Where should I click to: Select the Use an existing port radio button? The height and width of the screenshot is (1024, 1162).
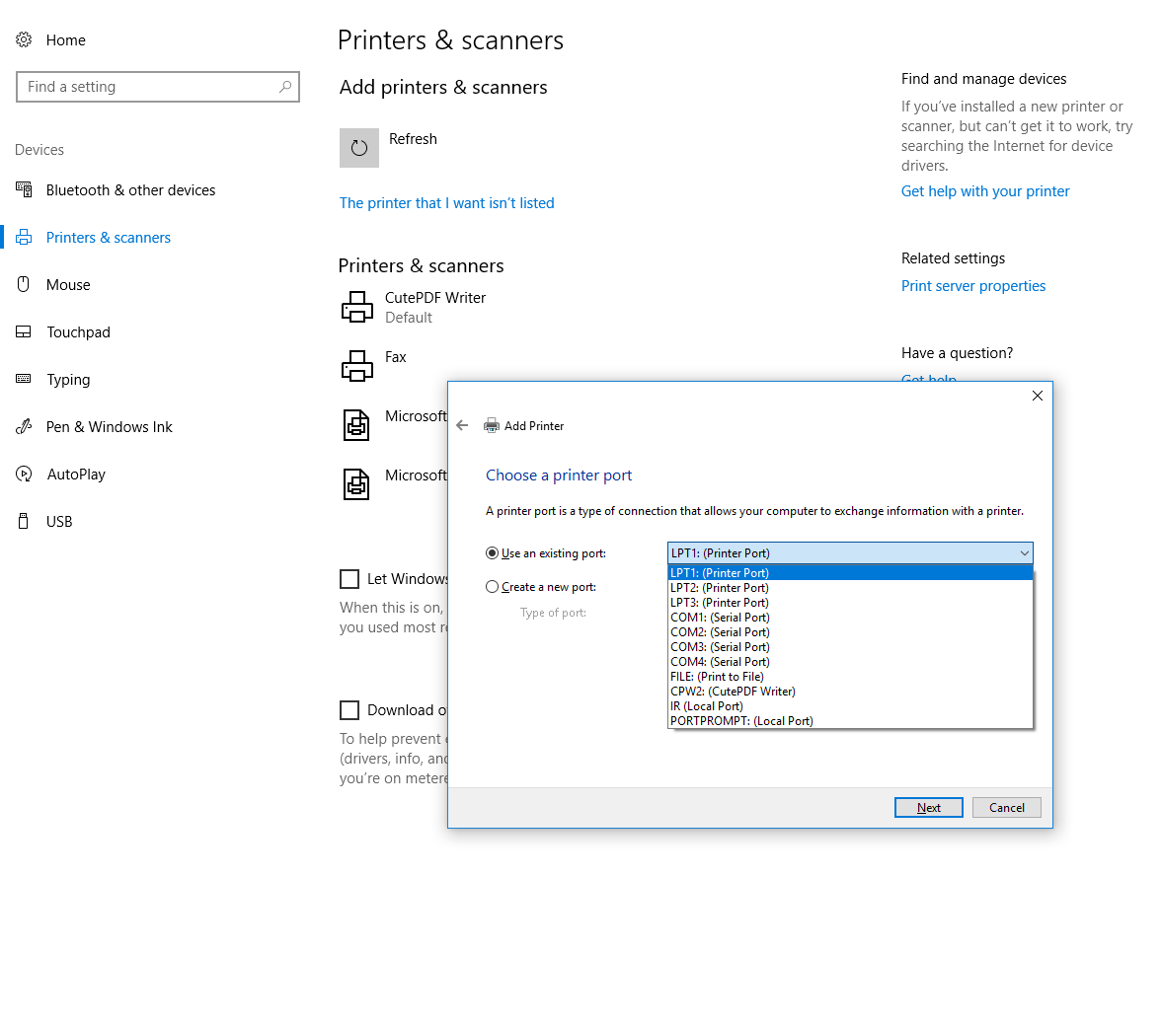pos(492,553)
